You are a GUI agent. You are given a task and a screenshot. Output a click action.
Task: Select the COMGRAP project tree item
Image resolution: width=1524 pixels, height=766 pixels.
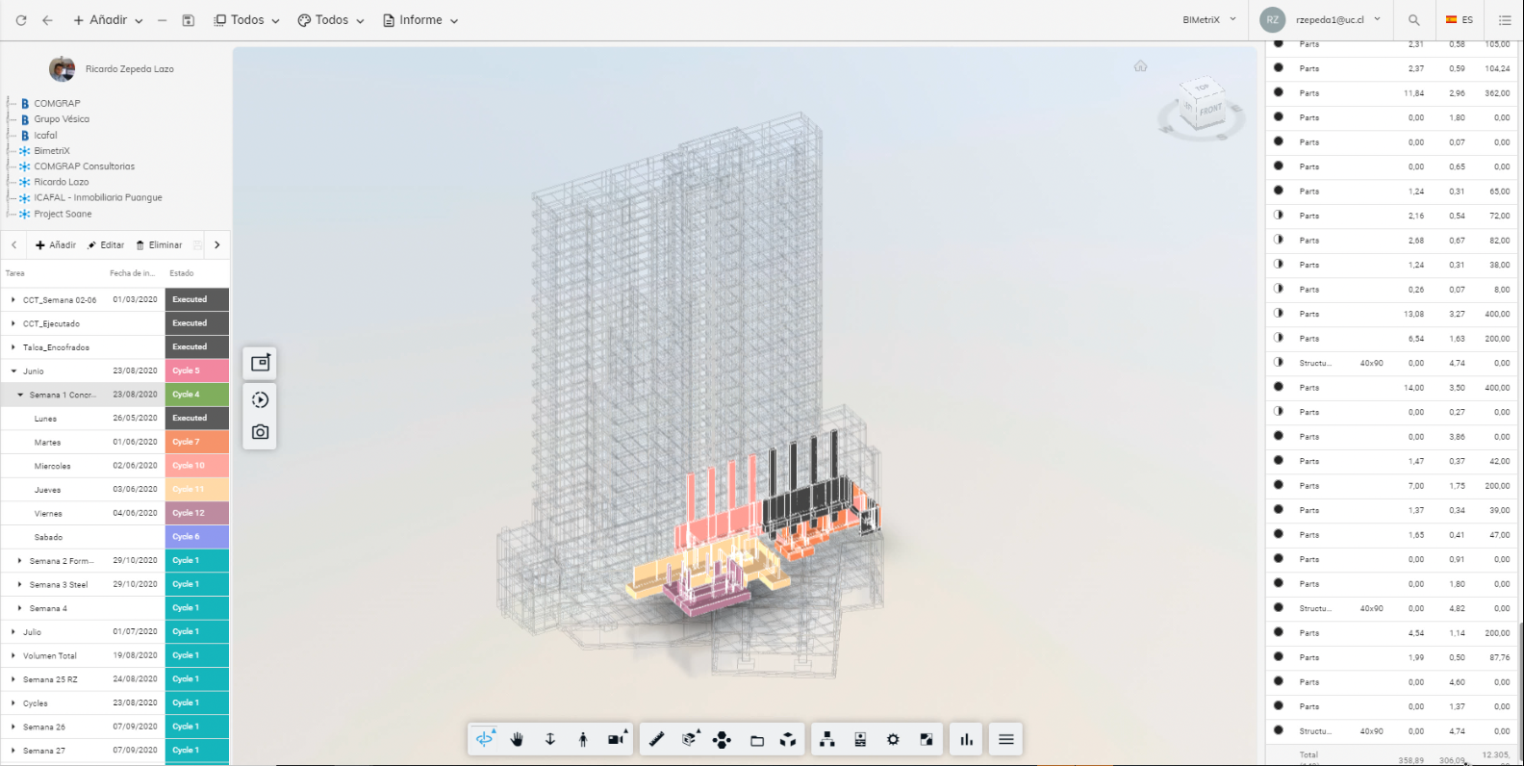57,103
